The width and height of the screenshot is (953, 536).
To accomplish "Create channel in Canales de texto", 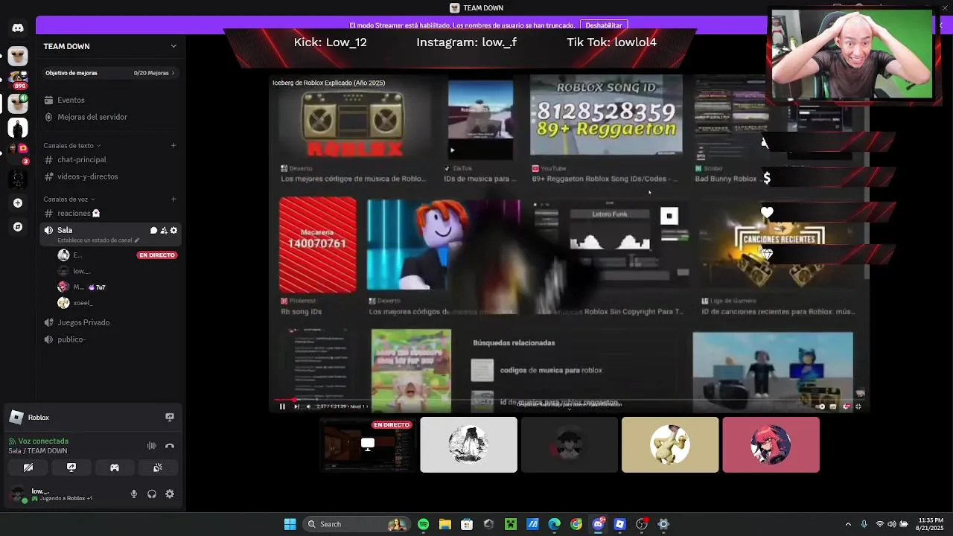I will click(173, 146).
